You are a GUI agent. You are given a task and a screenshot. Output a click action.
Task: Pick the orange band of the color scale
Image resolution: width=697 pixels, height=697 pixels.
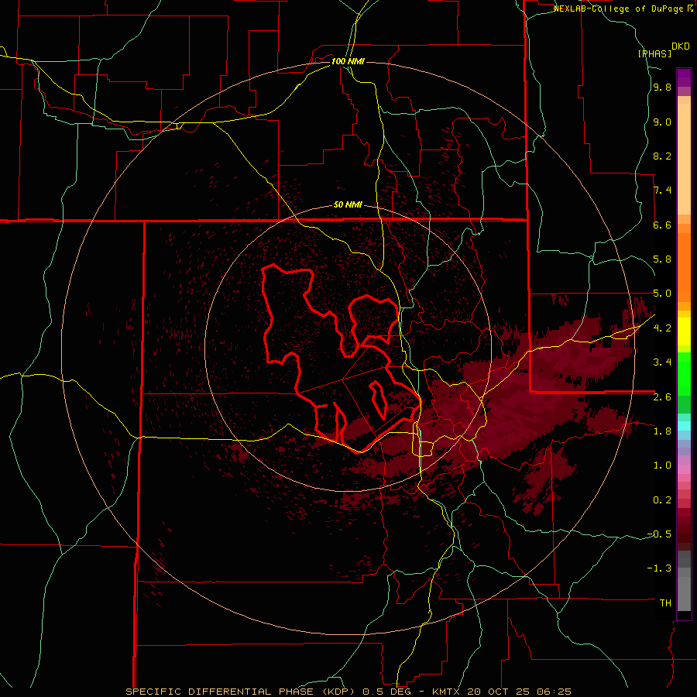(x=684, y=266)
